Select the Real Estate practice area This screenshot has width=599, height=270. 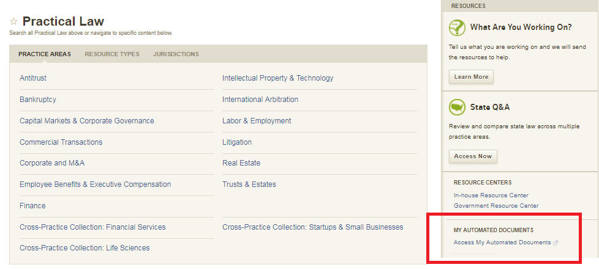pyautogui.click(x=241, y=163)
